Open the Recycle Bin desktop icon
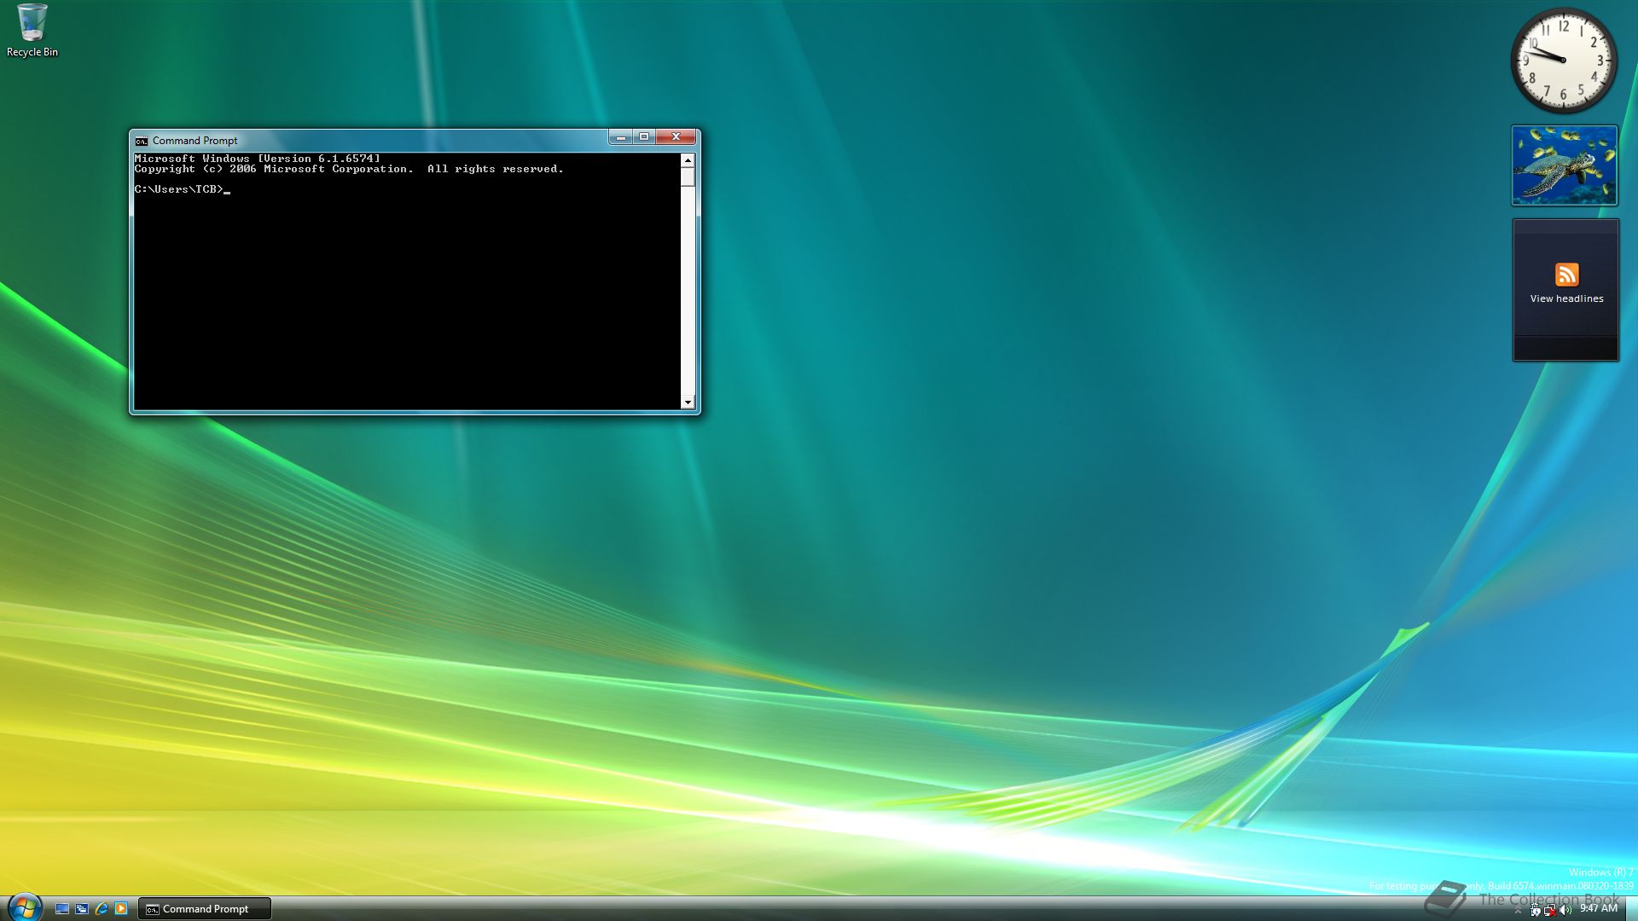This screenshot has width=1638, height=921. point(32,32)
